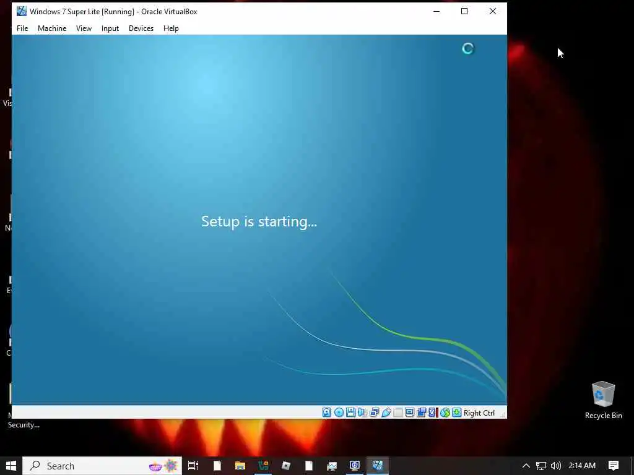Open the Help menu
The height and width of the screenshot is (475, 634).
(x=171, y=28)
